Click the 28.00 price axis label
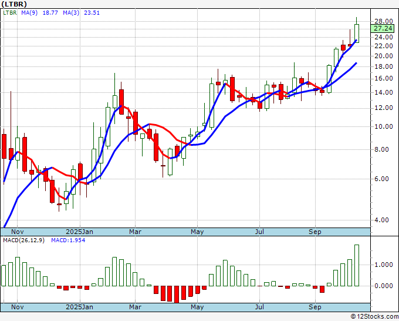The image size is (399, 321). pyautogui.click(x=384, y=21)
